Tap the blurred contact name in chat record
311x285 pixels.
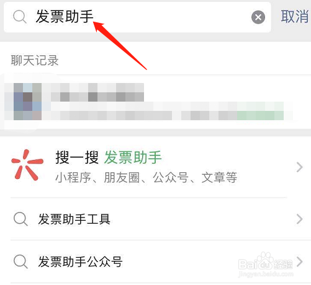[97, 92]
